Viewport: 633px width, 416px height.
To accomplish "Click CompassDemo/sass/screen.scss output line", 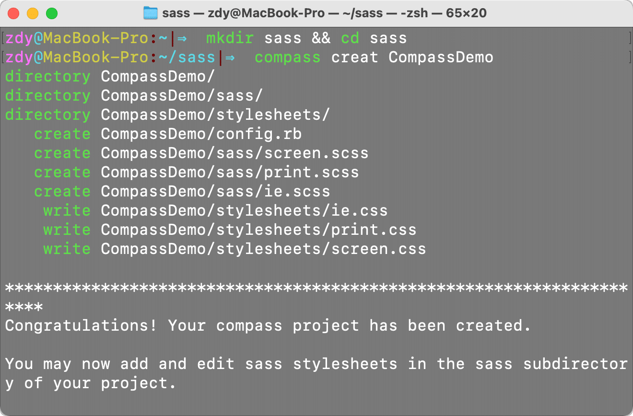I will pyautogui.click(x=201, y=153).
